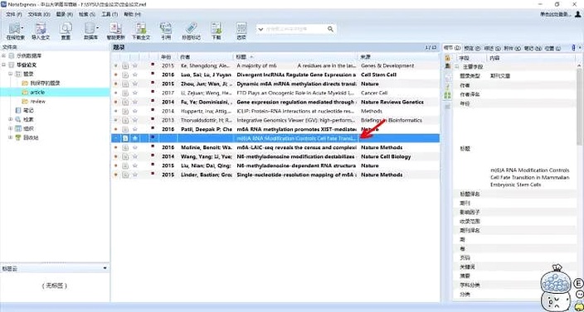Open the 题录 (R) menu
The height and width of the screenshot is (312, 584).
coord(65,14)
